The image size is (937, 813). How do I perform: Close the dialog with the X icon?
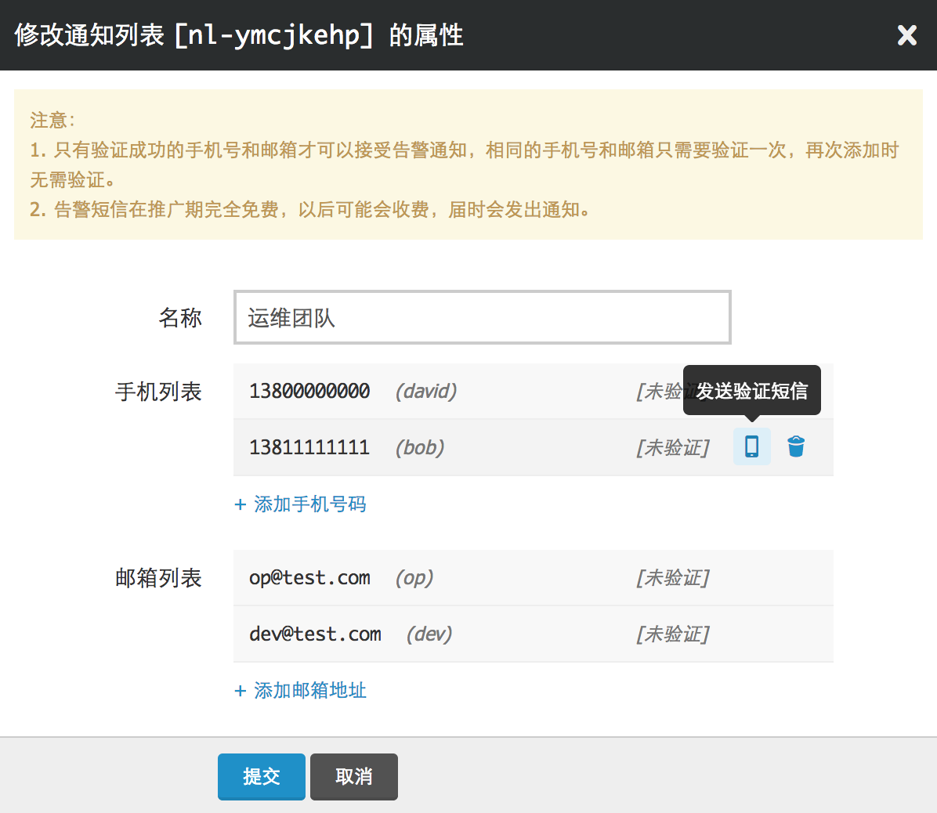(906, 35)
